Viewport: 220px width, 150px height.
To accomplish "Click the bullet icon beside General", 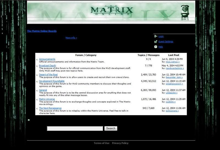I will 37,90.
